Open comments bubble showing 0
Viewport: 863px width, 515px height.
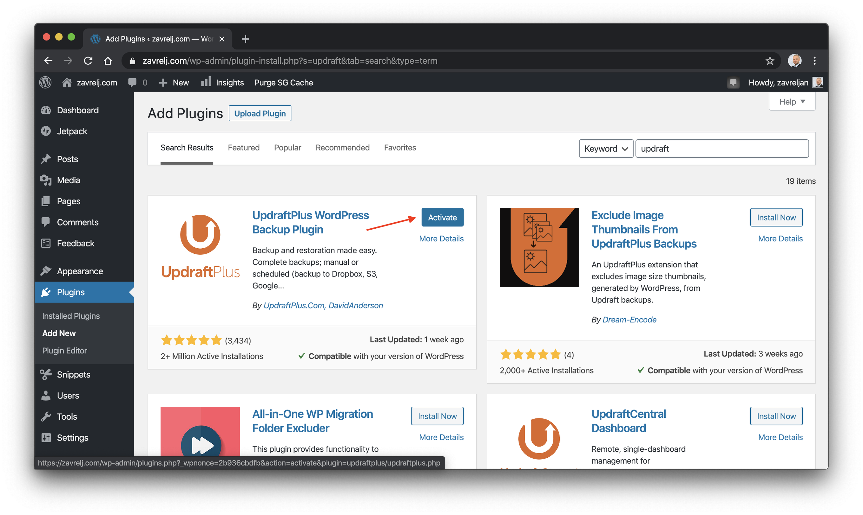click(x=138, y=83)
